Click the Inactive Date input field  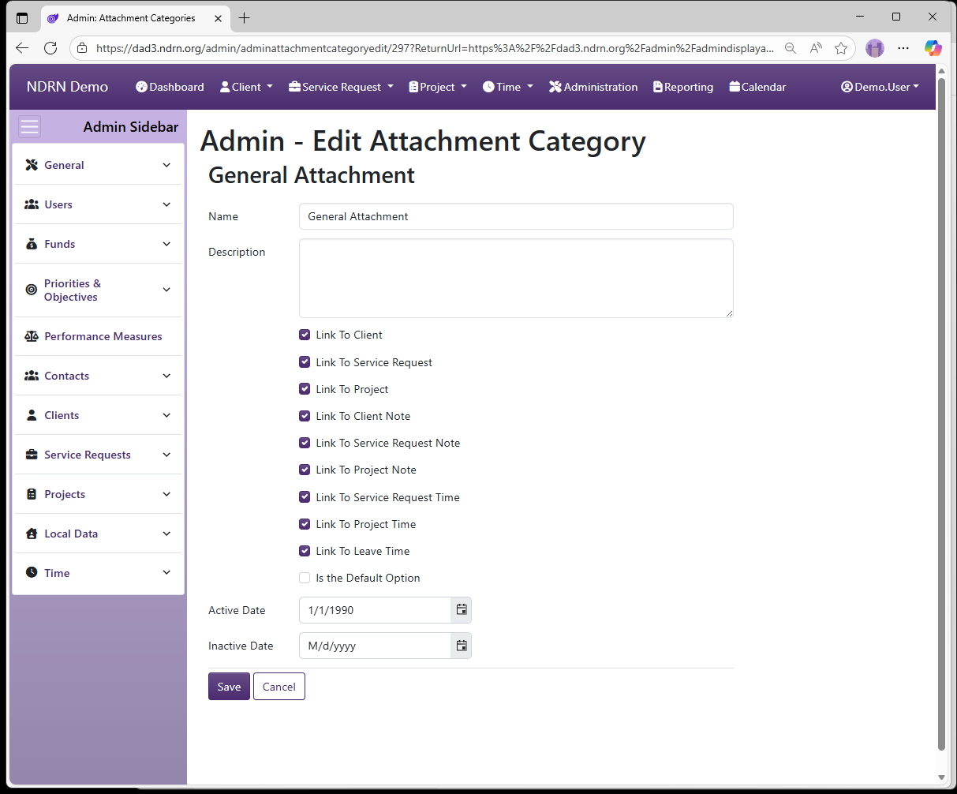pyautogui.click(x=375, y=646)
